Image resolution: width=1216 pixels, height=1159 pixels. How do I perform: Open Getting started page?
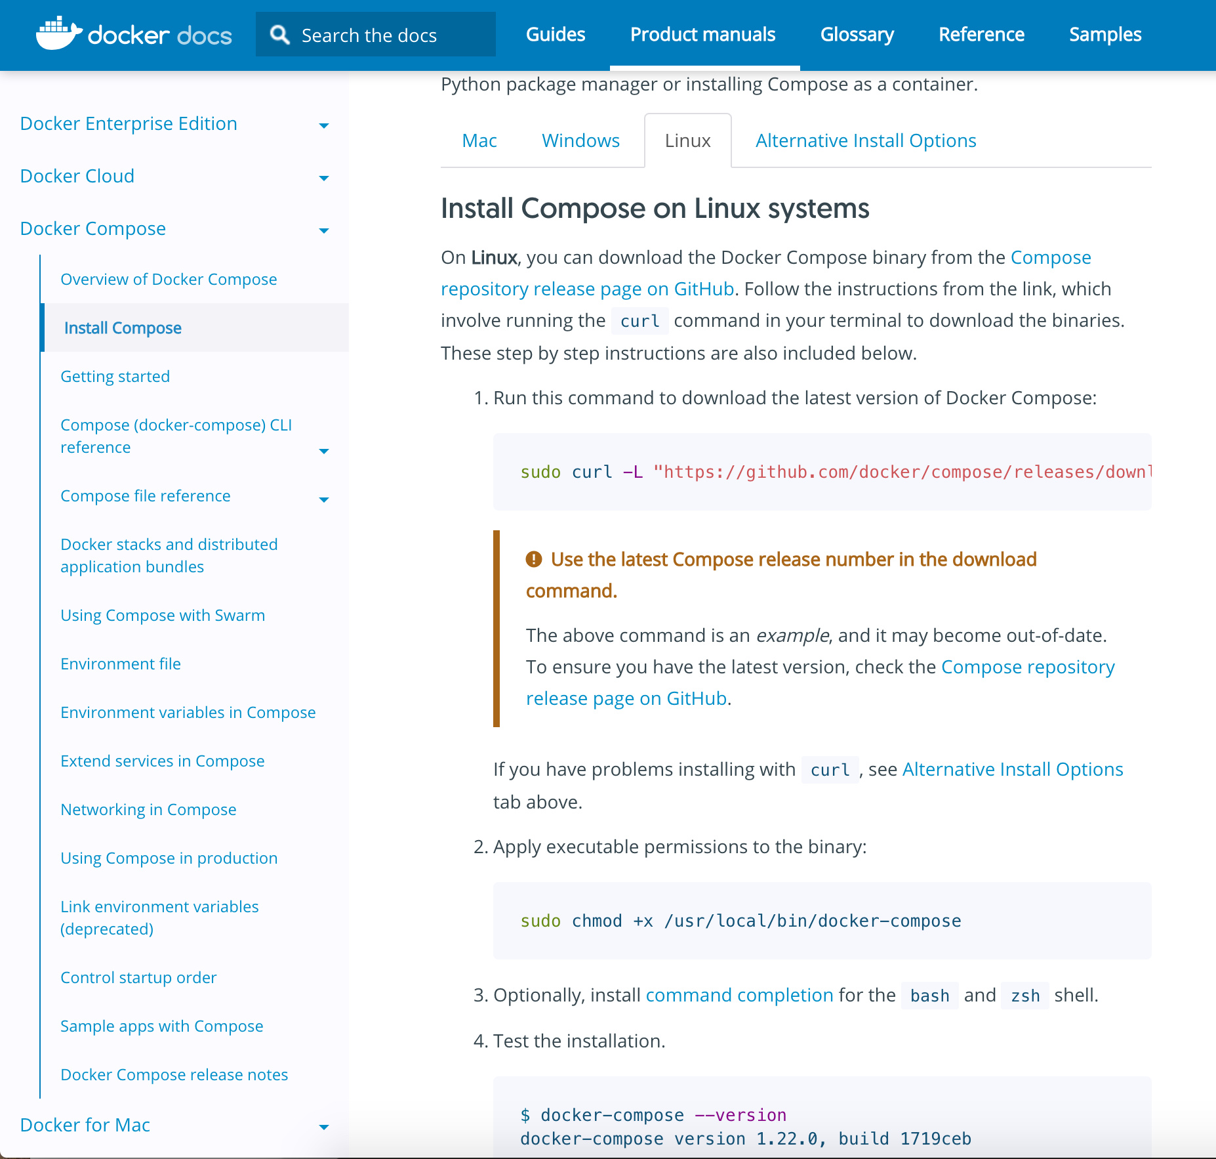tap(115, 376)
